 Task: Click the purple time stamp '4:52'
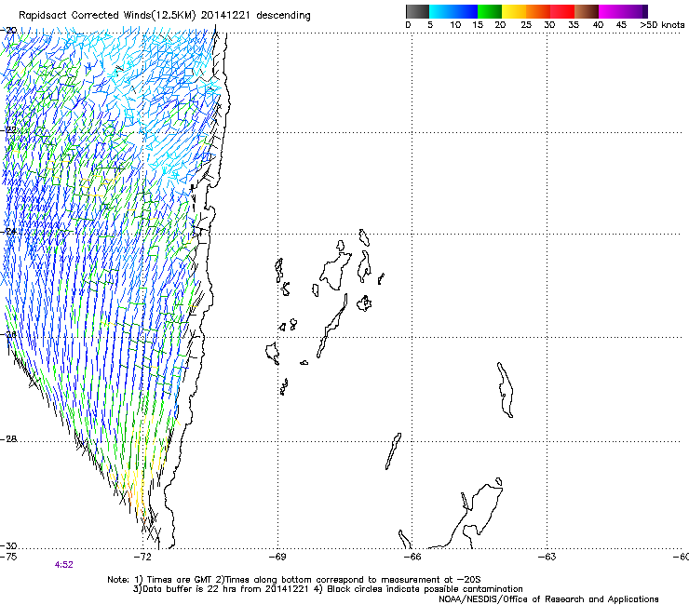63,565
